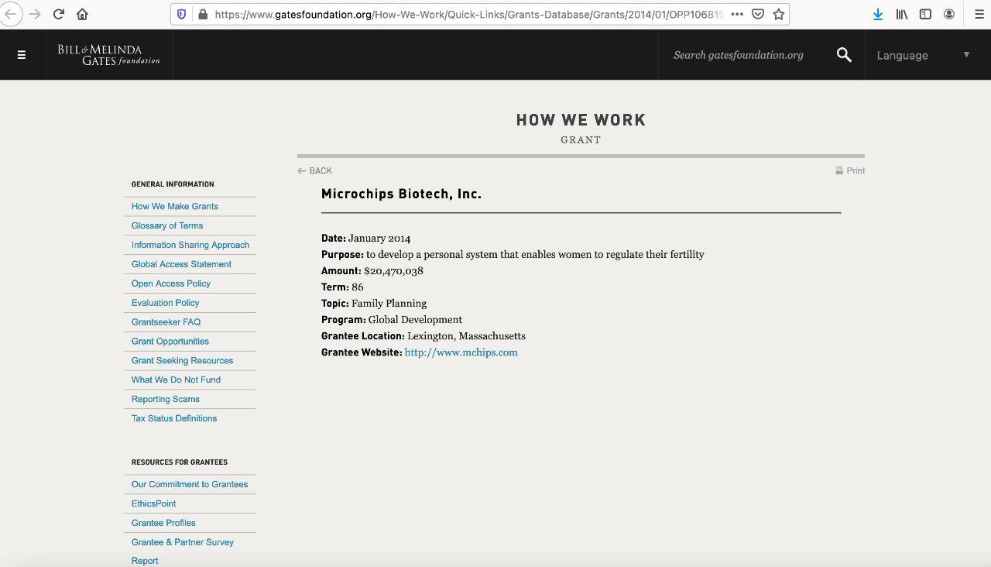Open tracking protection shield icon
The height and width of the screenshot is (567, 991).
click(x=182, y=14)
